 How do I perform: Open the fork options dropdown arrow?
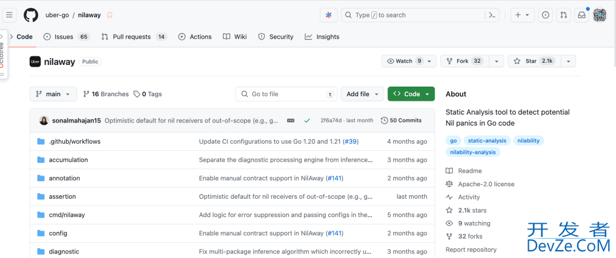[497, 61]
